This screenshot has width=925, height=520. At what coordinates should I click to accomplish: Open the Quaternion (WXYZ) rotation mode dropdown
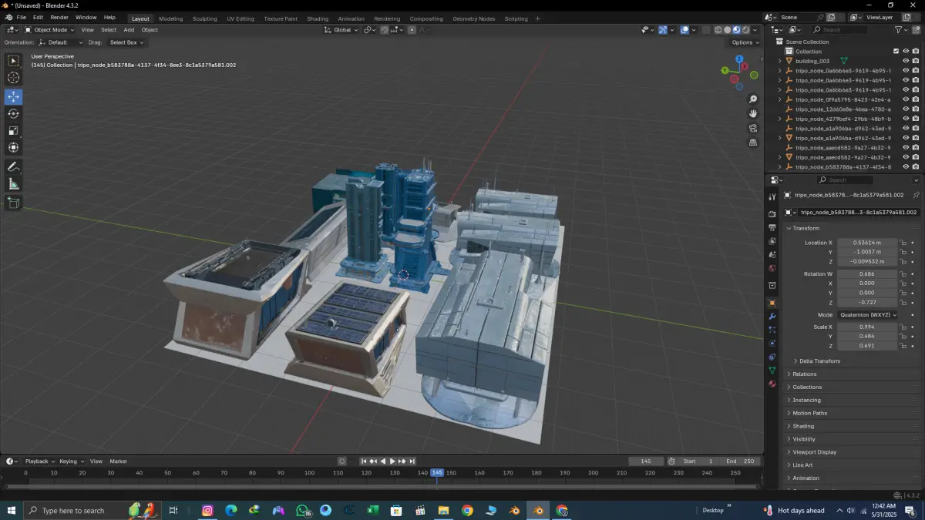click(866, 314)
